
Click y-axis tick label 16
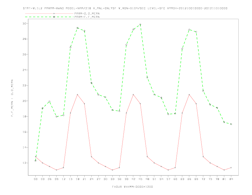coord(24,132)
